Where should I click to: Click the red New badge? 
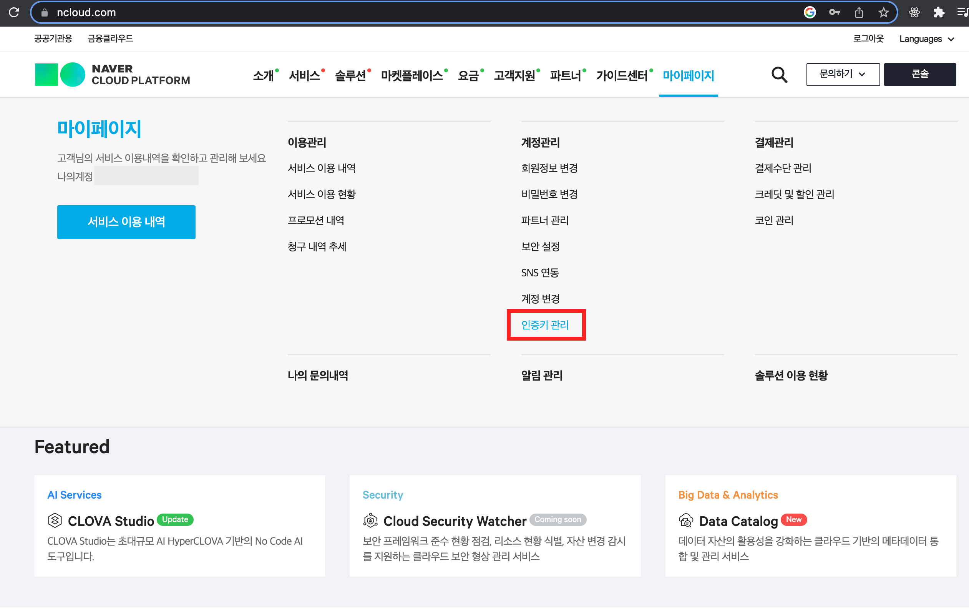[x=793, y=519]
